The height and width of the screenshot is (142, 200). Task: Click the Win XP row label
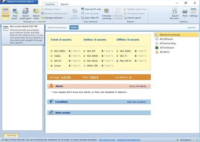91,51
